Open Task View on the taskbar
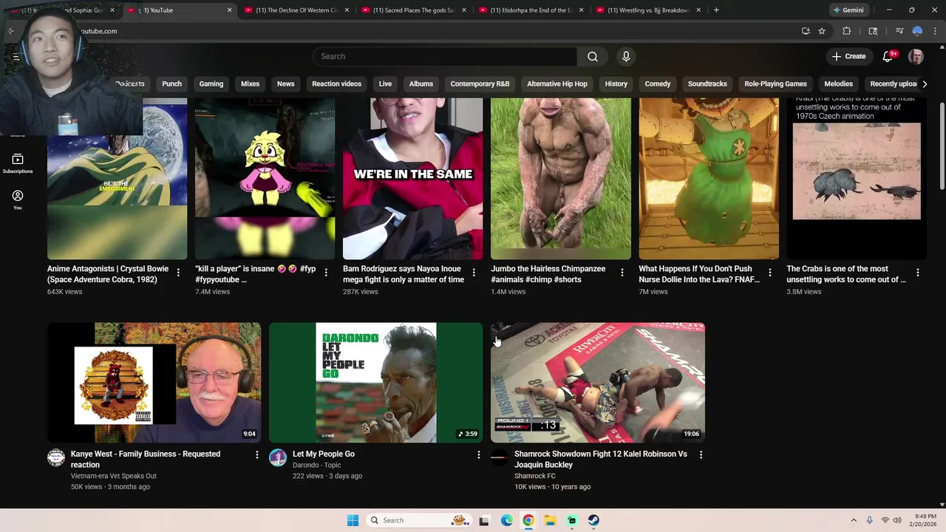Viewport: 946px width, 532px height. pos(484,520)
